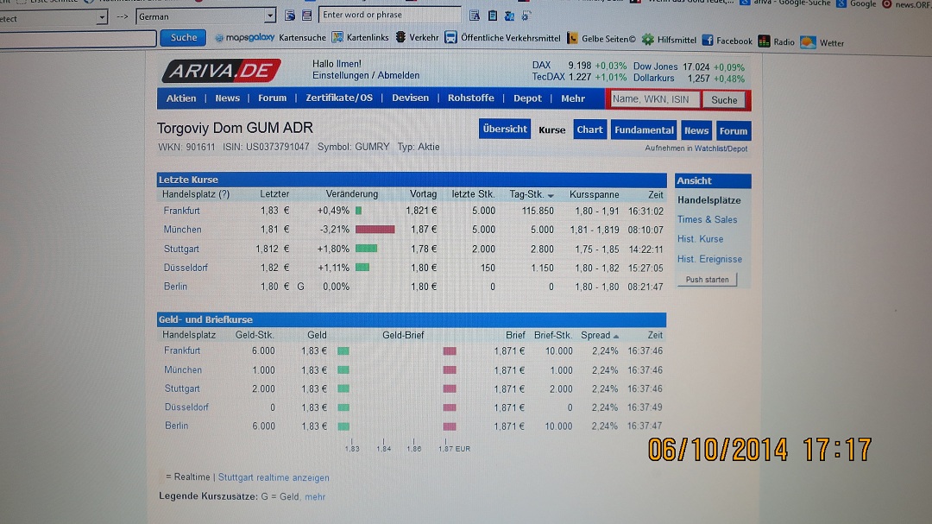The height and width of the screenshot is (524, 932).
Task: Click the Wetter weather icon
Action: coord(808,42)
